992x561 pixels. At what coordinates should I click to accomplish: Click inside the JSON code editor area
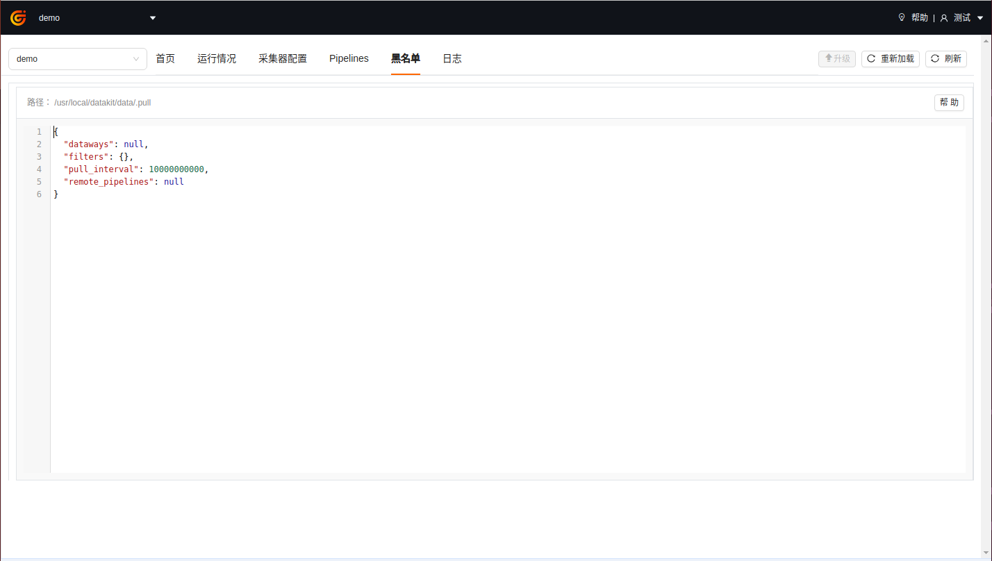point(508,299)
